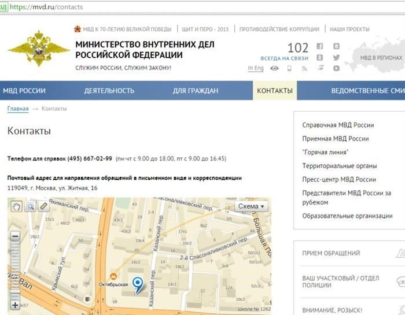Click the Контакты page heading
The image size is (405, 315).
(29, 131)
